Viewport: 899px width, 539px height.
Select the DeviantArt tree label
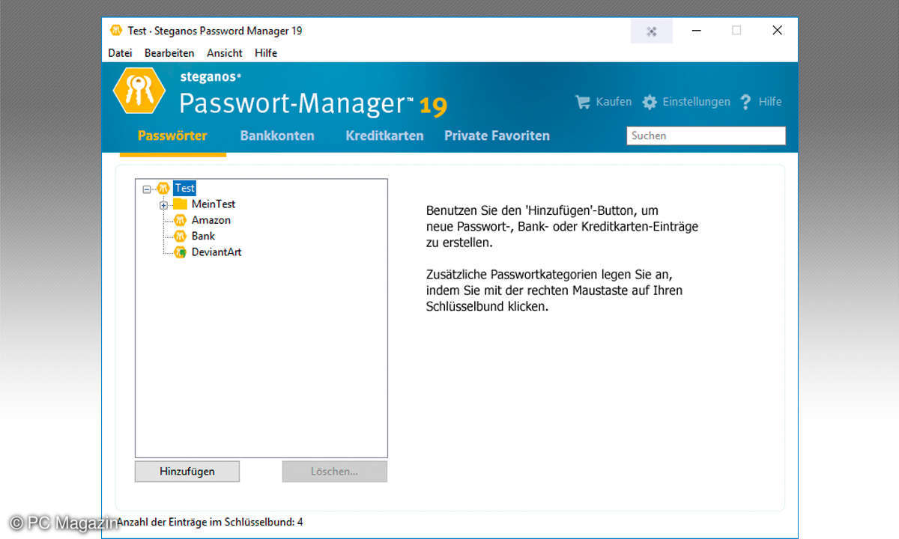[x=217, y=252]
